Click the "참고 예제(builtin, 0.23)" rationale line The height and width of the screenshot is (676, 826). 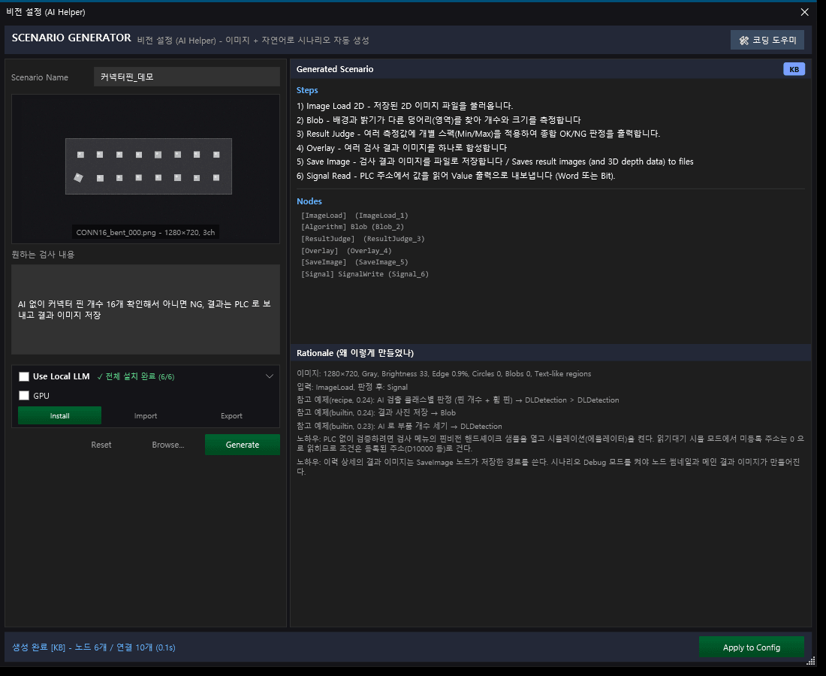click(x=399, y=426)
